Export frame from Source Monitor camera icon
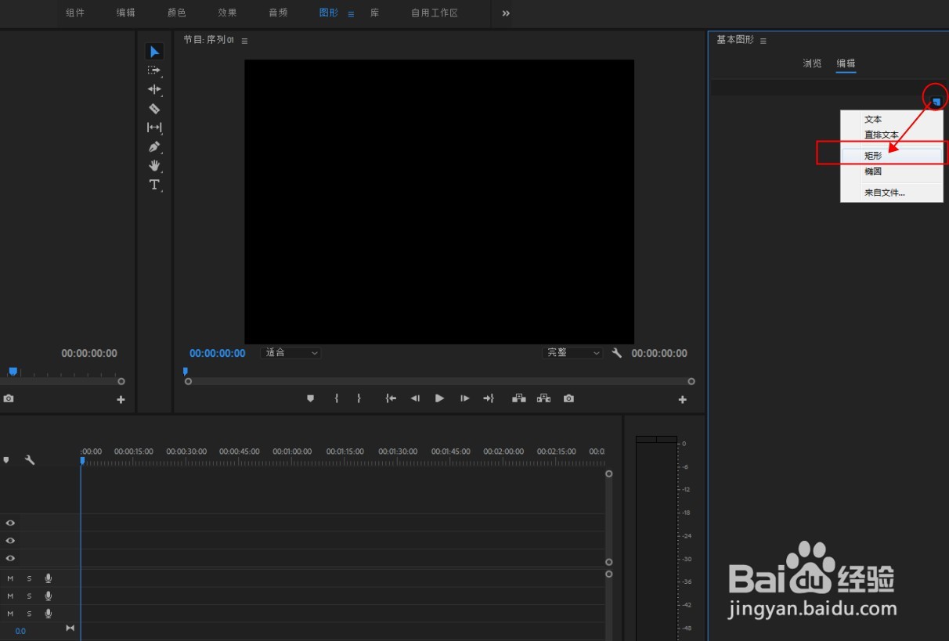 click(x=9, y=398)
